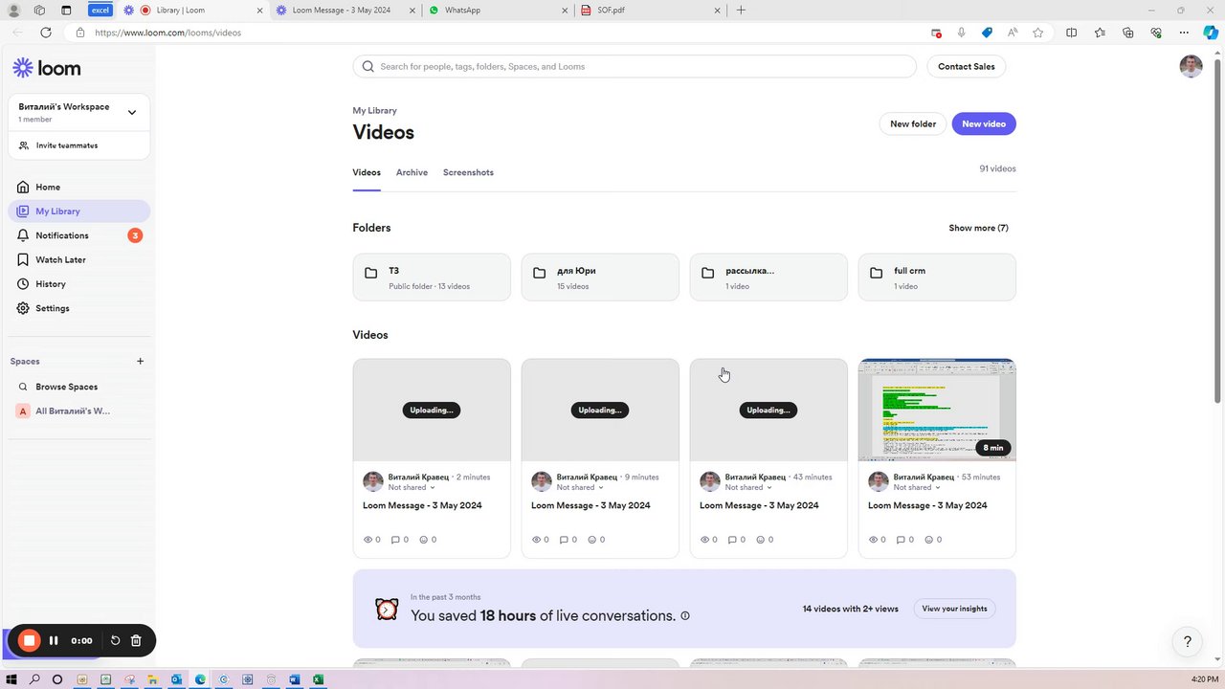Open Notifications in the sidebar
Viewport: 1225px width, 689px height.
tap(79, 235)
